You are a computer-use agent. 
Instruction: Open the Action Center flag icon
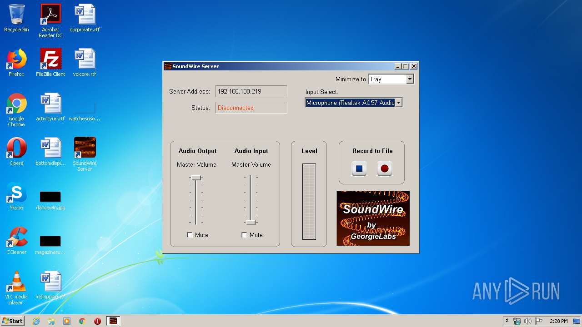pyautogui.click(x=538, y=321)
